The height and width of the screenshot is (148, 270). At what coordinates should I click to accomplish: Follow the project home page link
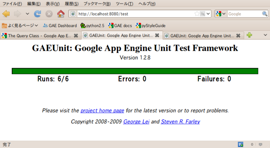[102, 111]
